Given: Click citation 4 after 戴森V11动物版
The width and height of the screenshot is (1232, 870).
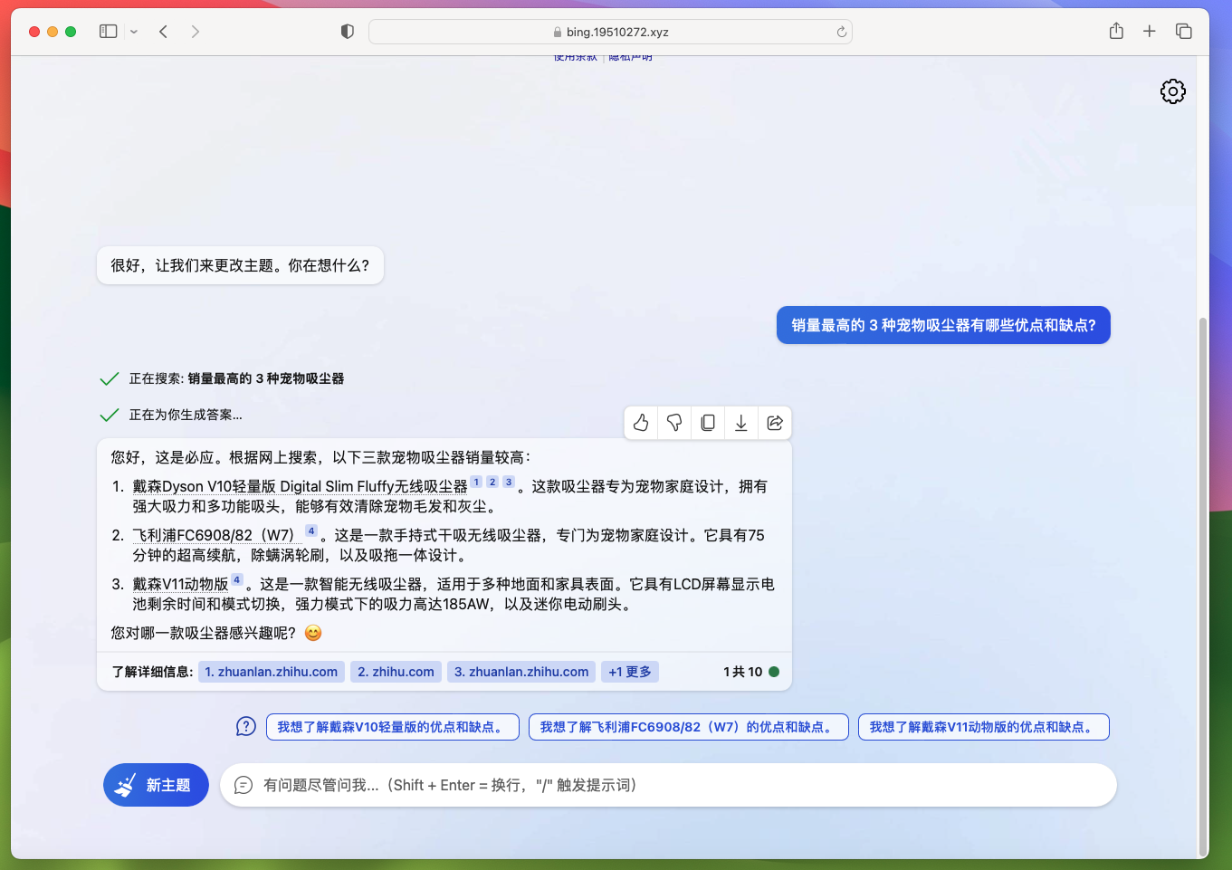Looking at the screenshot, I should tap(237, 580).
